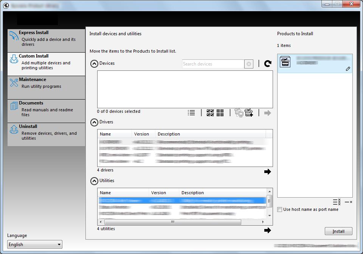Collapse the Utilities section
The width and height of the screenshot is (363, 254).
(x=94, y=181)
